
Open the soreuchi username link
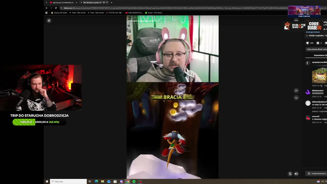point(316,116)
